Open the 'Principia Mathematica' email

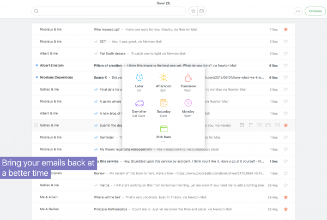[x=163, y=209]
